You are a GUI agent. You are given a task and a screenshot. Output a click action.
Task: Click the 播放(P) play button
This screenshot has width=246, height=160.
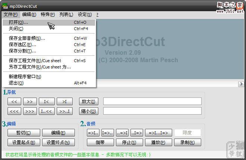158,142
